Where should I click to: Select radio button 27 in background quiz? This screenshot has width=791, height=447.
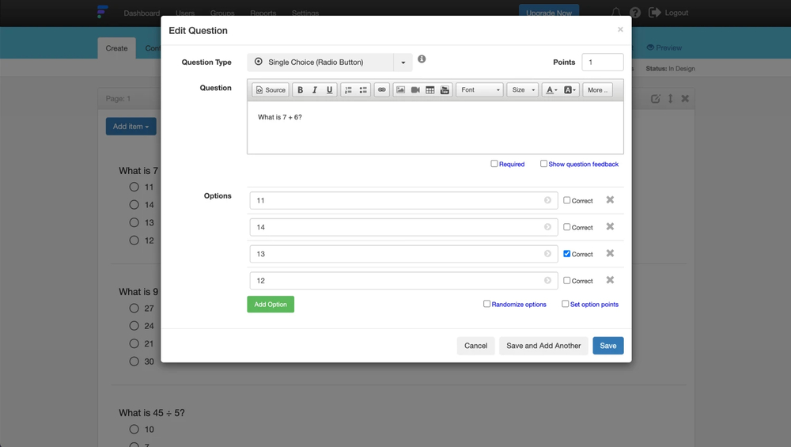134,309
